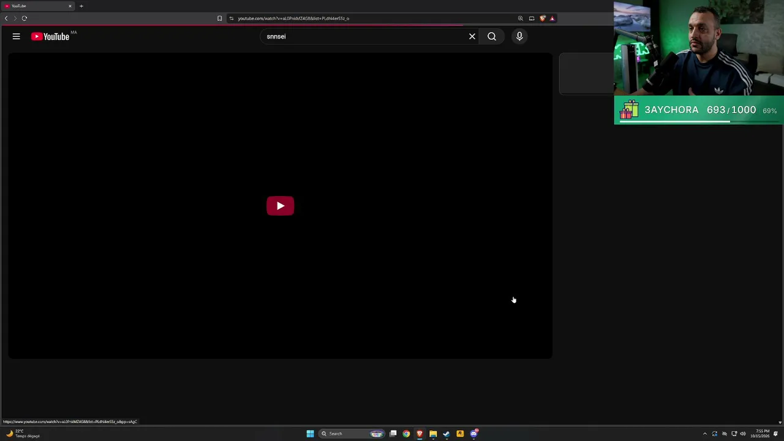Select the YouTube browser tab
This screenshot has width=784, height=441.
38,6
